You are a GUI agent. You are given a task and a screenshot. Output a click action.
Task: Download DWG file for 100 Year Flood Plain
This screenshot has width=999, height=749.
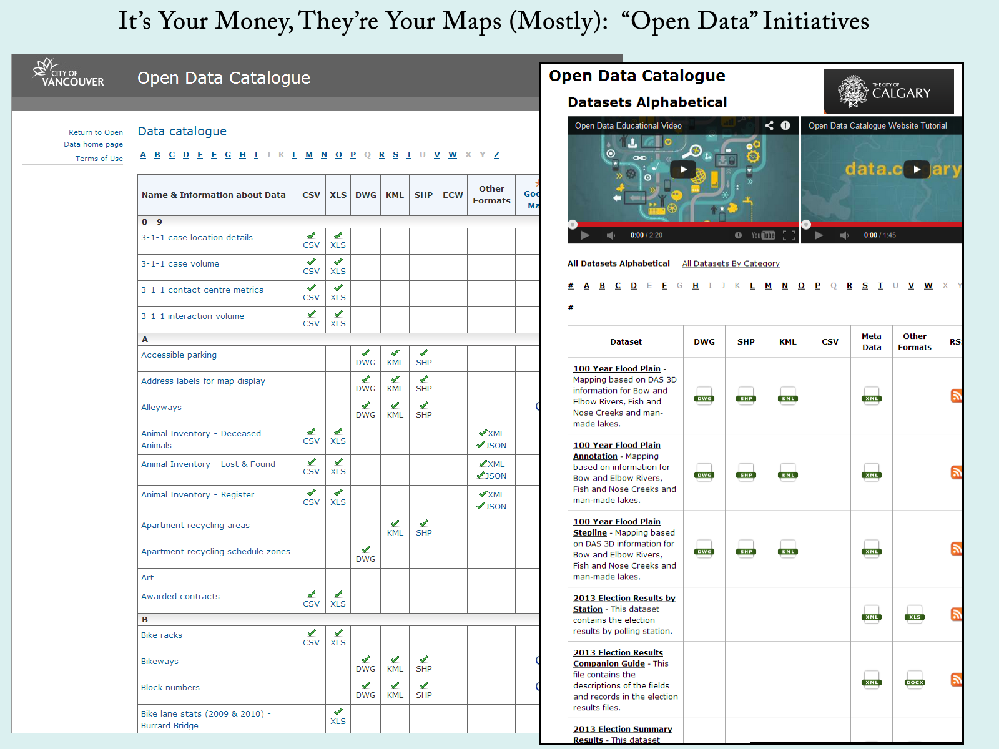point(704,396)
